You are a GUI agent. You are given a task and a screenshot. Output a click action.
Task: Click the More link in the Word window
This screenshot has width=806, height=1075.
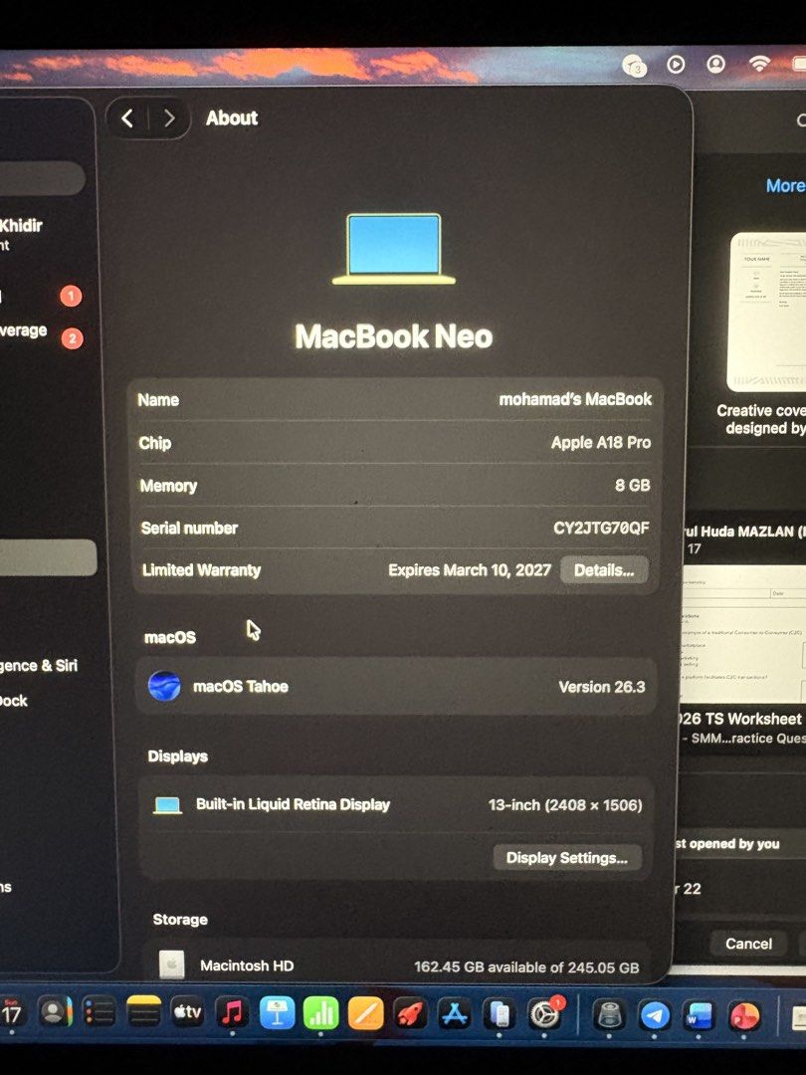(x=785, y=185)
